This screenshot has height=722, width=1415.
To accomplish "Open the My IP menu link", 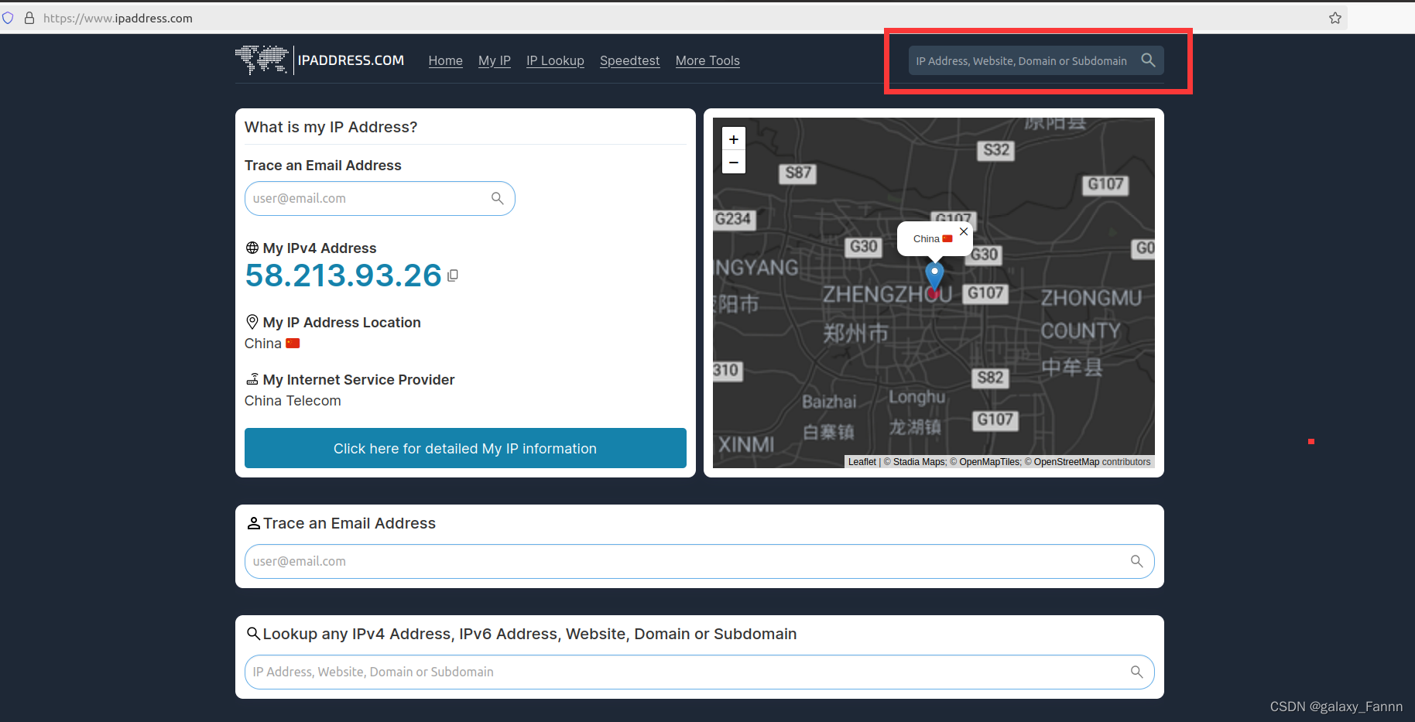I will [495, 60].
